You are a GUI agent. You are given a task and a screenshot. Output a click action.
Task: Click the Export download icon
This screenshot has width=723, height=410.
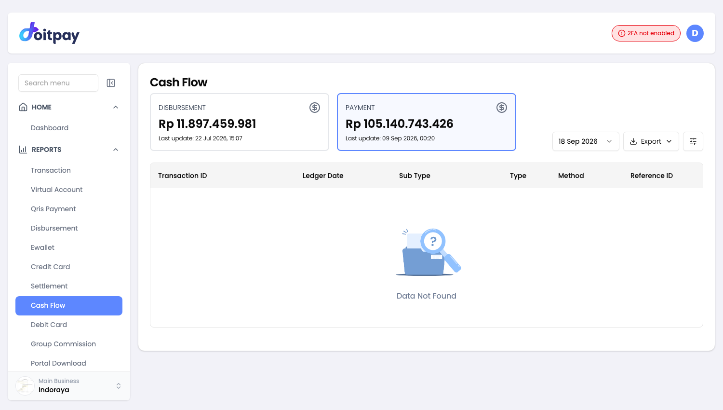pyautogui.click(x=633, y=141)
